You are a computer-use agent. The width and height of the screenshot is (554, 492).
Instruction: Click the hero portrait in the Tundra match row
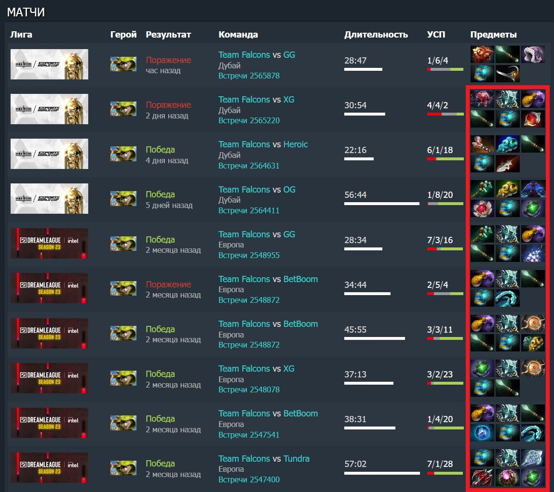[123, 467]
